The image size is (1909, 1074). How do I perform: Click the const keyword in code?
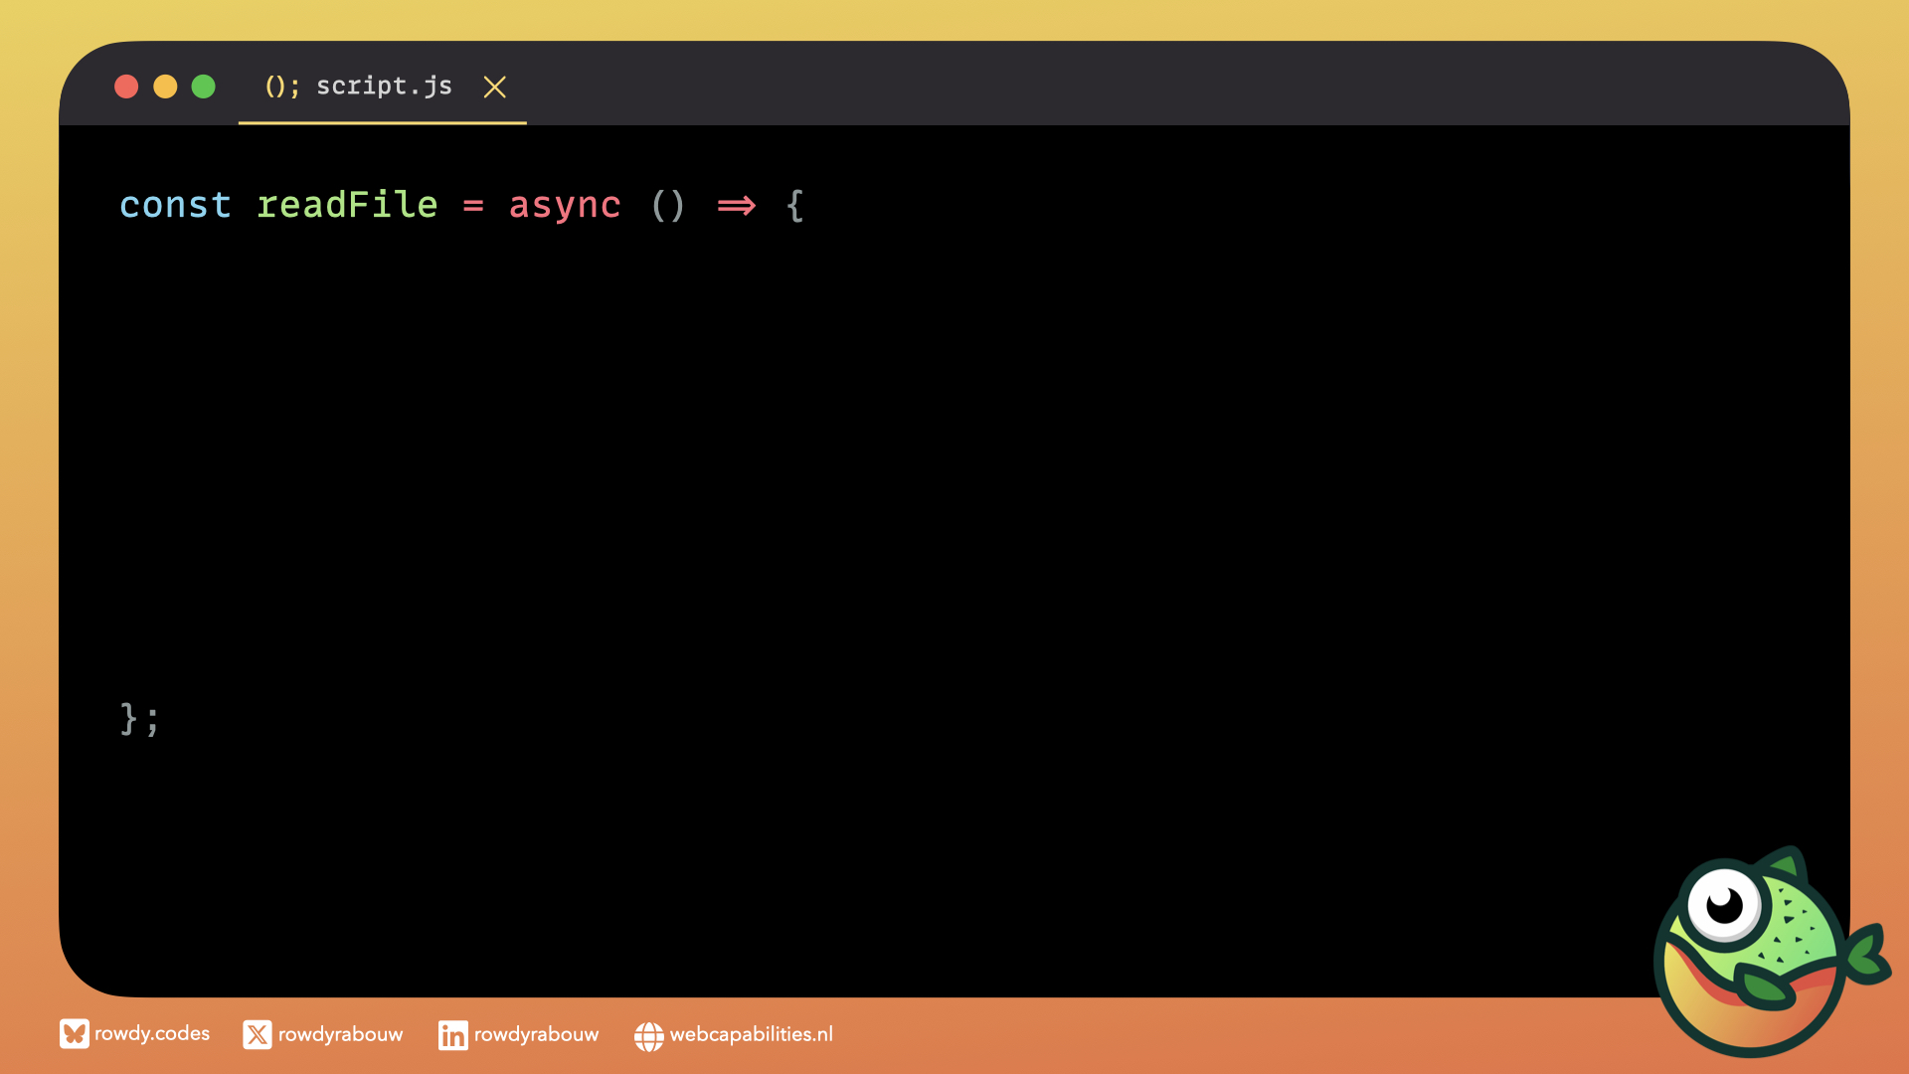[x=175, y=205]
